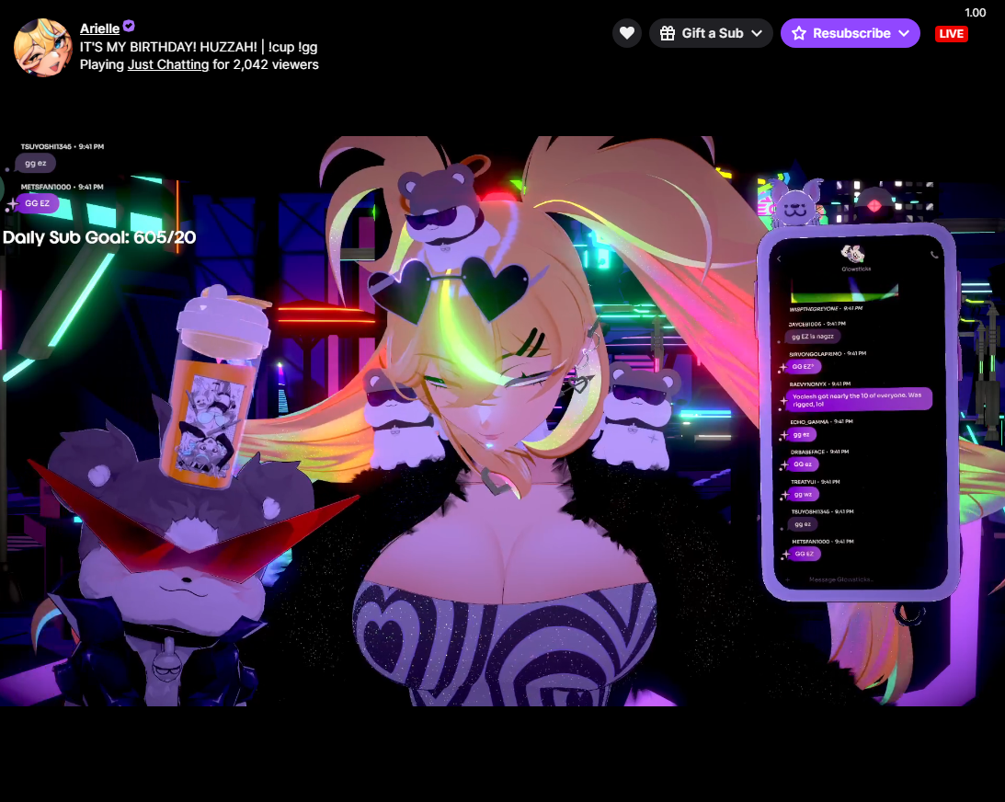
Task: Click the Gift a Sub button
Action: [711, 33]
